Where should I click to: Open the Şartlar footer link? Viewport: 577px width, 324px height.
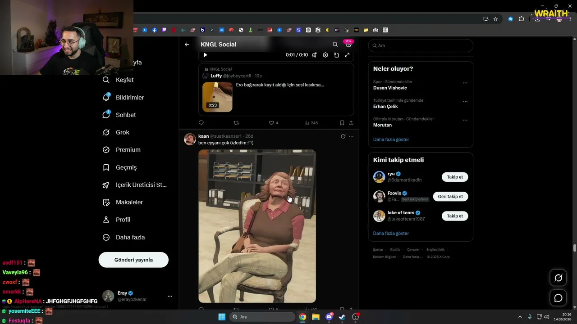[378, 250]
